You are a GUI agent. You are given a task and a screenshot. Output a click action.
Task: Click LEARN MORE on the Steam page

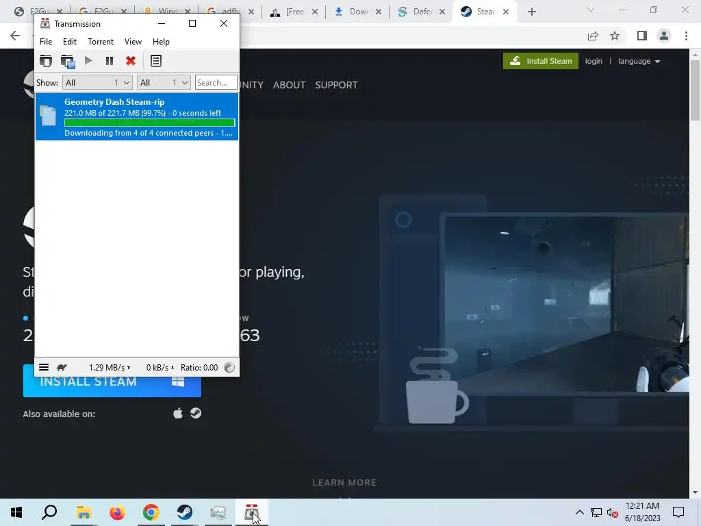[344, 483]
